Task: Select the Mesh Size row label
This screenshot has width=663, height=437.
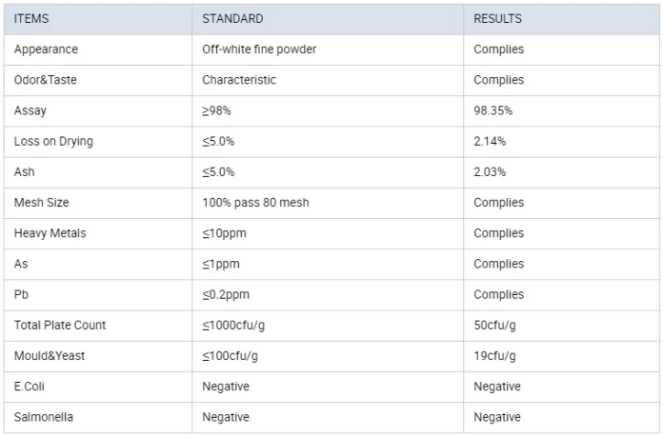Action: point(41,203)
